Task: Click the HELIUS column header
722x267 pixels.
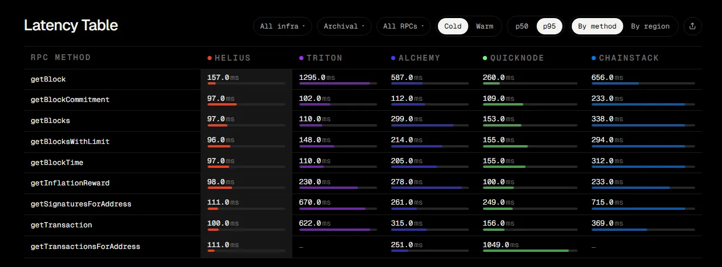Action: pyautogui.click(x=233, y=58)
